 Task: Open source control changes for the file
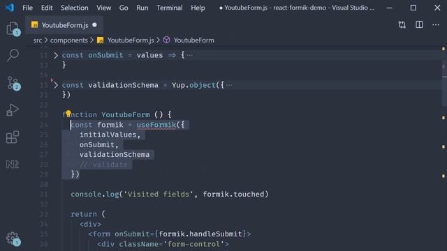pyautogui.click(x=402, y=25)
